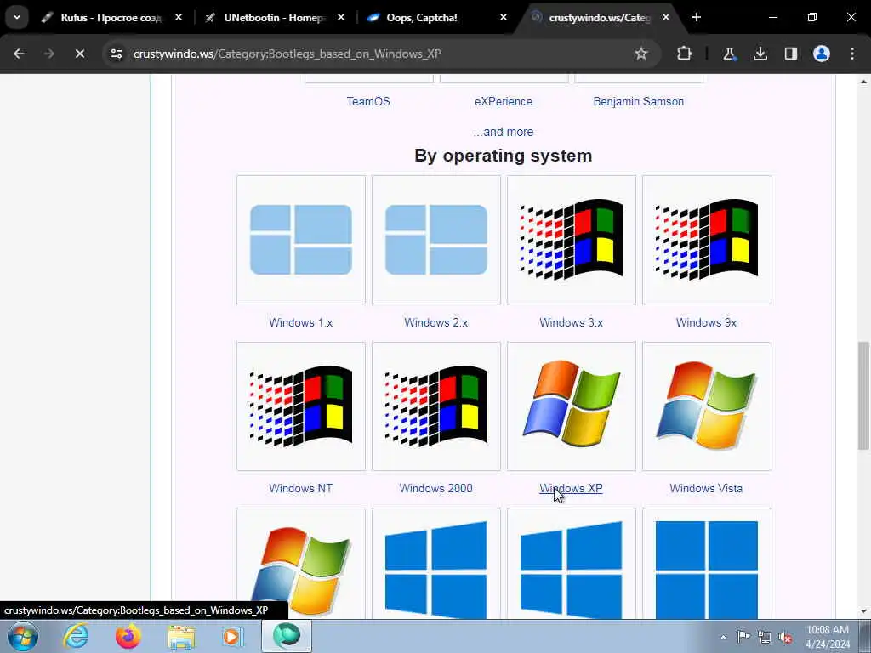Close the crustywindo.ws tab
The width and height of the screenshot is (871, 653).
coord(666,17)
